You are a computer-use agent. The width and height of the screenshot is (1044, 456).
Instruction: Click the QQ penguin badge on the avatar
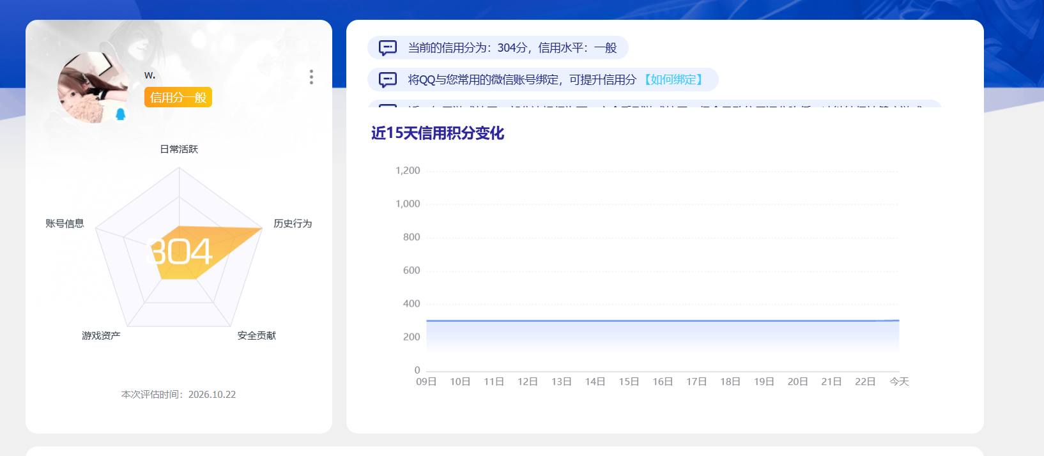pyautogui.click(x=120, y=114)
